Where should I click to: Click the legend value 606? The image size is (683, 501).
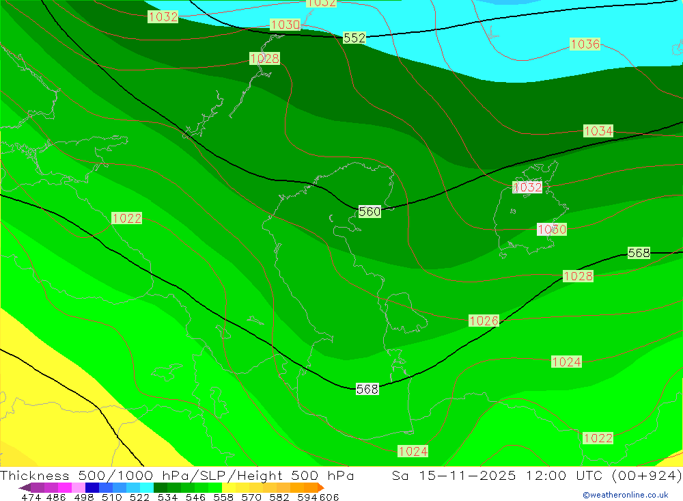coord(329,497)
